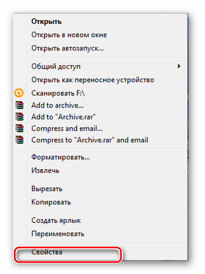The height and width of the screenshot is (274, 205).
Task: Expand the Общий доступ submenu arrow
Action: tap(179, 66)
